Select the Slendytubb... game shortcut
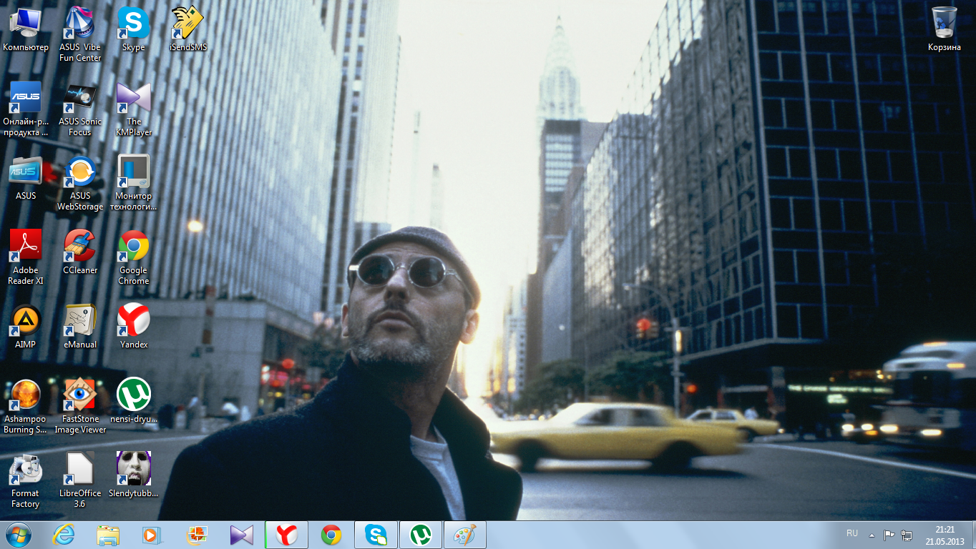The image size is (976, 549). pyautogui.click(x=134, y=475)
